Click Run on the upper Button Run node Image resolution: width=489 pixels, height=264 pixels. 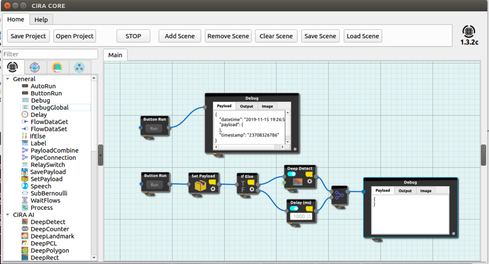[154, 128]
